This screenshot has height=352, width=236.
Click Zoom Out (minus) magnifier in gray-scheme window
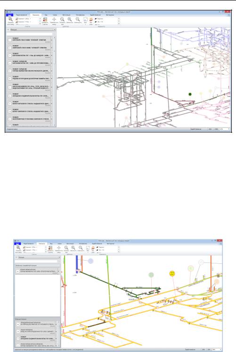click(78, 19)
